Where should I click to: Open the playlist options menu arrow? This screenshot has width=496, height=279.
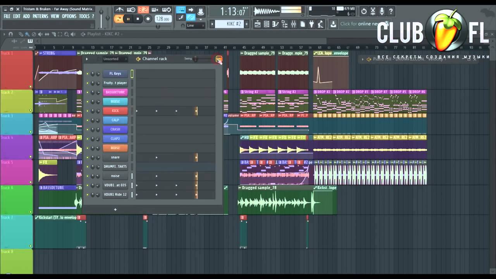pyautogui.click(x=4, y=34)
